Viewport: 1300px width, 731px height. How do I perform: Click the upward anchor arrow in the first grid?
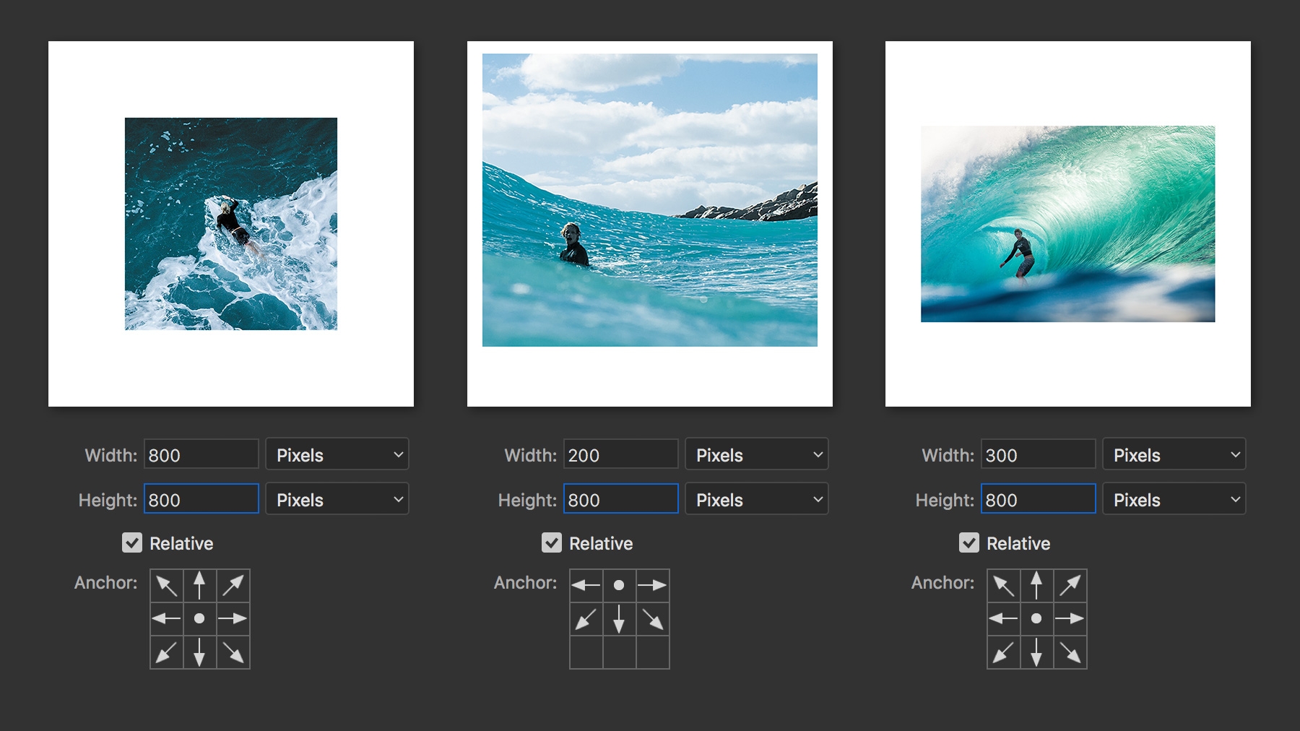tap(200, 585)
